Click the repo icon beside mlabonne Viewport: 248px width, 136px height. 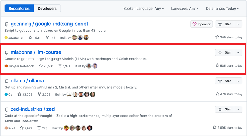pyautogui.click(x=6, y=53)
